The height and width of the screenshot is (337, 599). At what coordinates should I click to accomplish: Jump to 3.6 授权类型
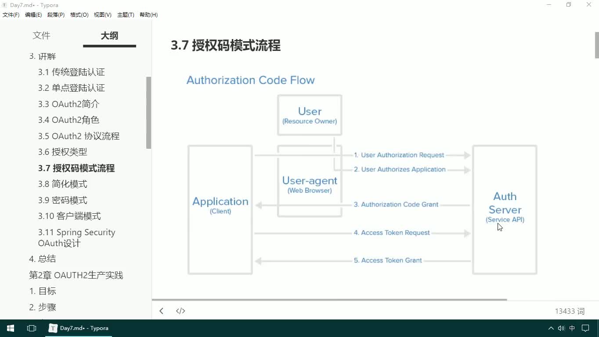(x=62, y=152)
